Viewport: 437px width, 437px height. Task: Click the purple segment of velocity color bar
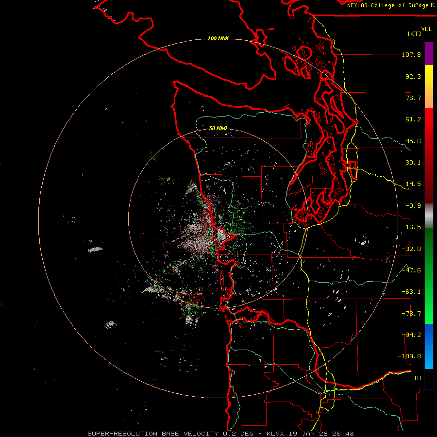click(429, 54)
